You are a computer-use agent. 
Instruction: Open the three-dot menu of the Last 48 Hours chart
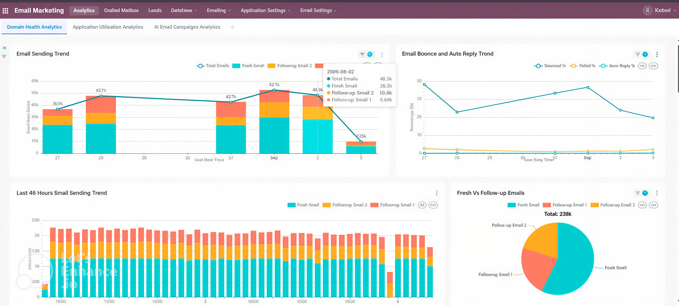437,193
